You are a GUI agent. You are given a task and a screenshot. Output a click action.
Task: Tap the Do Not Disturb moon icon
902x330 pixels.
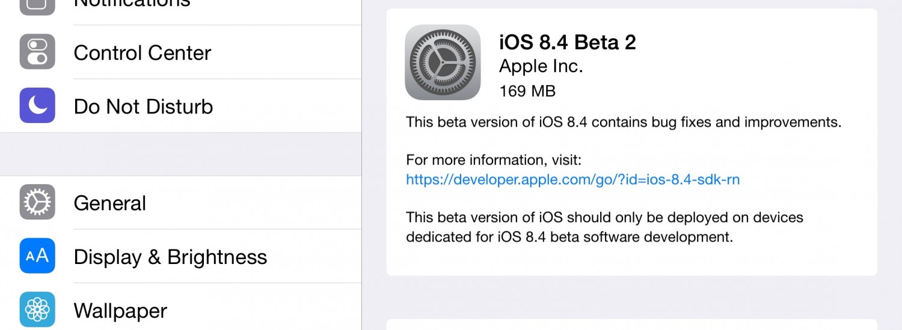coord(37,106)
